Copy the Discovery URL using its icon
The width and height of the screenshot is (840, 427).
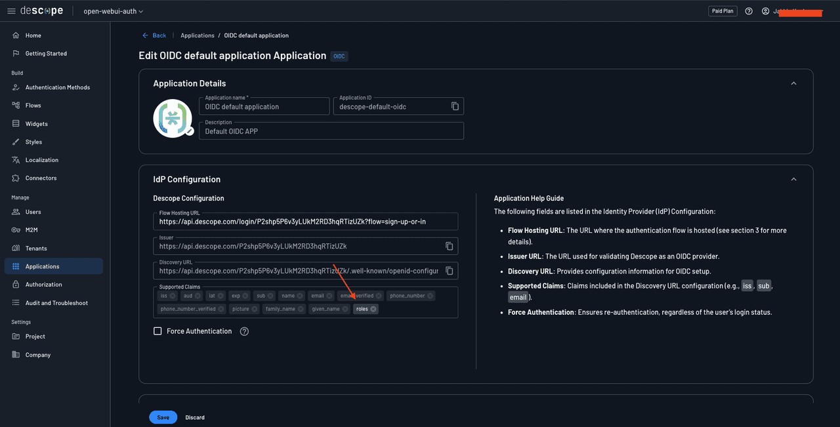tap(449, 270)
